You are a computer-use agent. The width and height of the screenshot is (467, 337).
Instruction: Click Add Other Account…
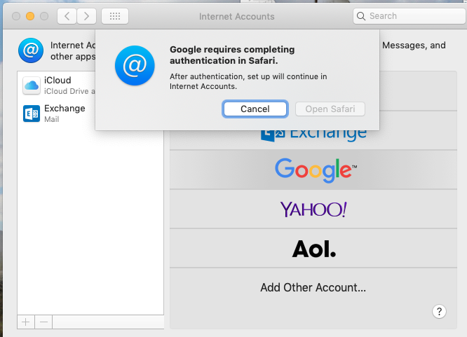pyautogui.click(x=313, y=287)
